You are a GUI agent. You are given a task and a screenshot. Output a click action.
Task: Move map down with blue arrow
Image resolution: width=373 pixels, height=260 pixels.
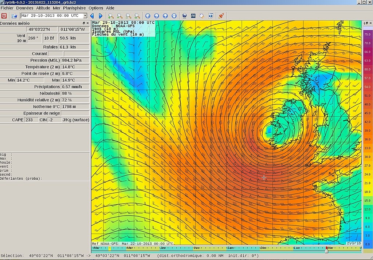point(174,16)
